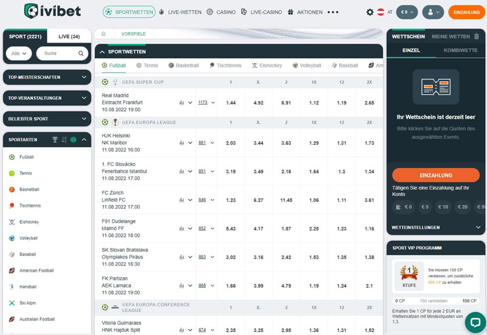487x335 pixels.
Task: Click the search magnifier icon
Action: pyautogui.click(x=81, y=54)
